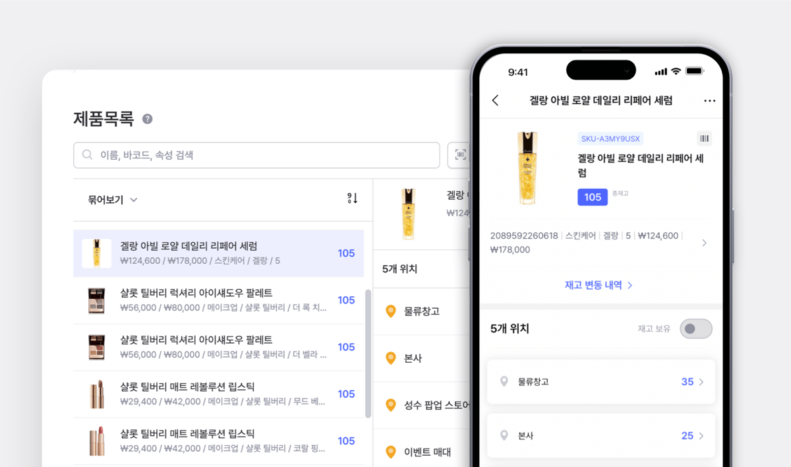Click the 성수 팝업 스토어 location pin
Image resolution: width=791 pixels, height=467 pixels.
click(x=390, y=405)
